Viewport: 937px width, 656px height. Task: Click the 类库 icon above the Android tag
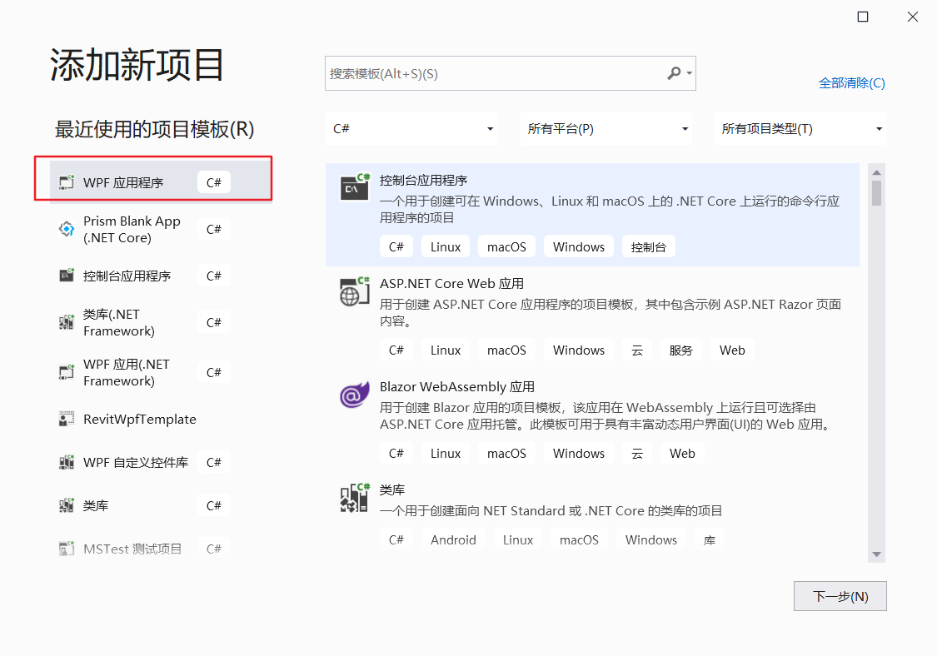coord(355,498)
